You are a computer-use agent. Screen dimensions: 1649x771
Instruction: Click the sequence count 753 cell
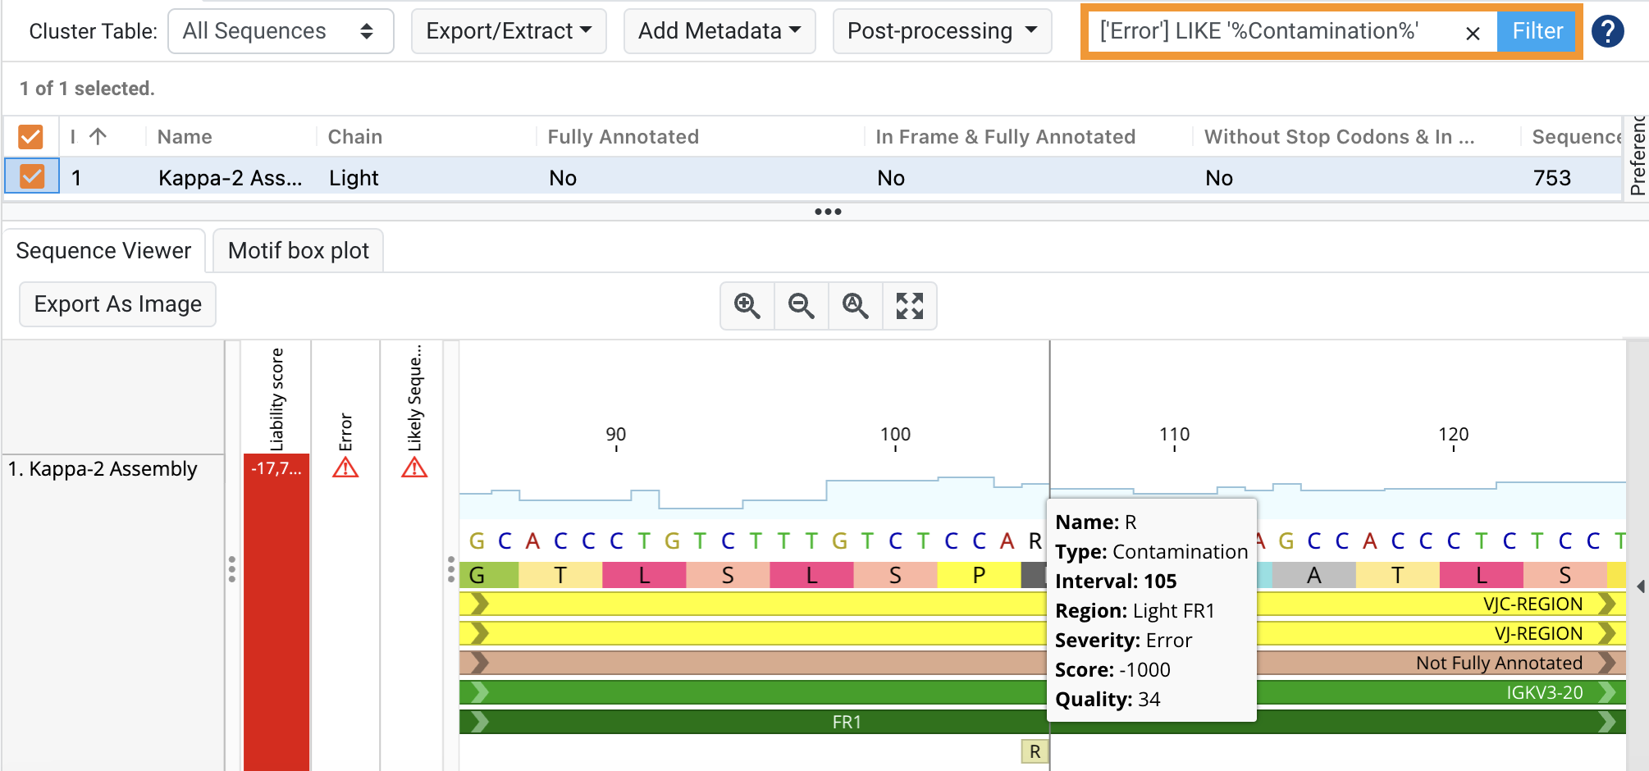pos(1552,178)
